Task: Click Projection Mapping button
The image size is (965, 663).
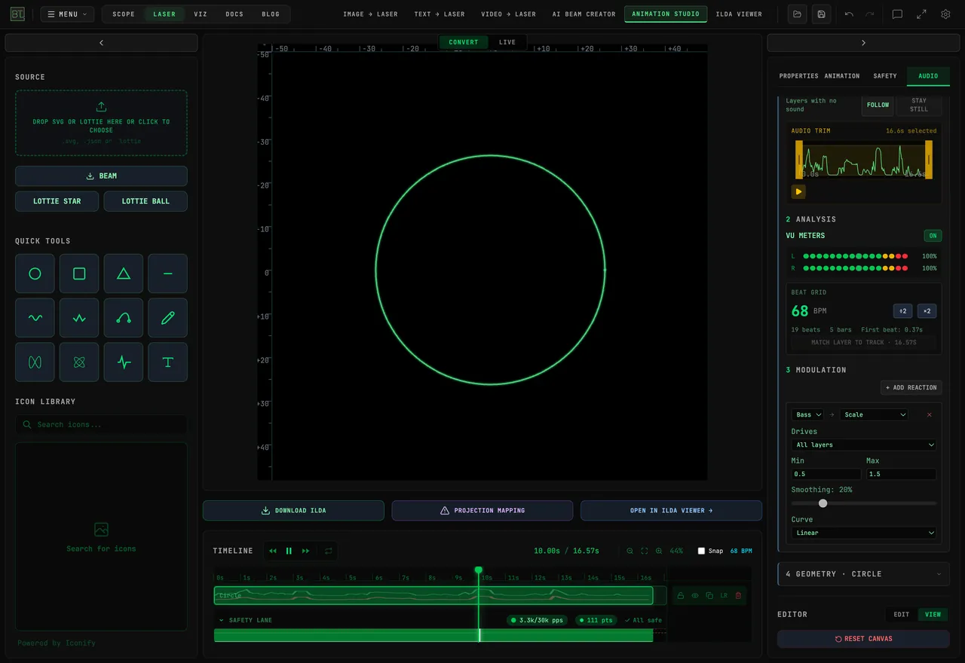Action: pyautogui.click(x=482, y=510)
